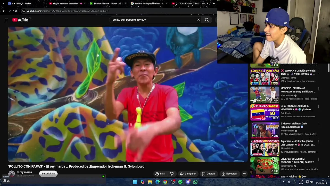Open the Club Quiz - Trivia channel name

[x=288, y=78]
